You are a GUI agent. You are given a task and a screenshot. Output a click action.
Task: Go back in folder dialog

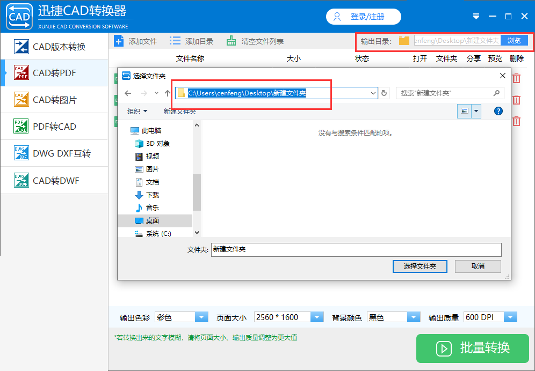128,93
